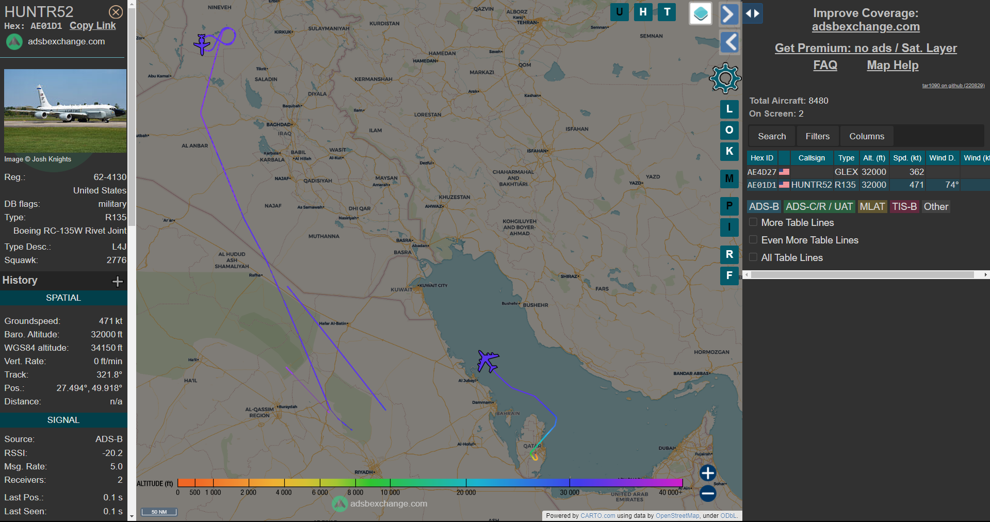Zoom in with the plus button
This screenshot has height=522, width=990.
tap(708, 473)
